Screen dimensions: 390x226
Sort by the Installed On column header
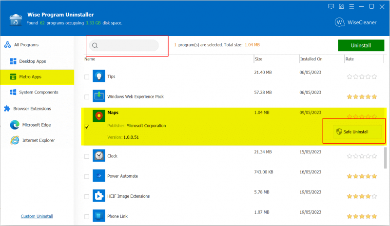tap(311, 59)
